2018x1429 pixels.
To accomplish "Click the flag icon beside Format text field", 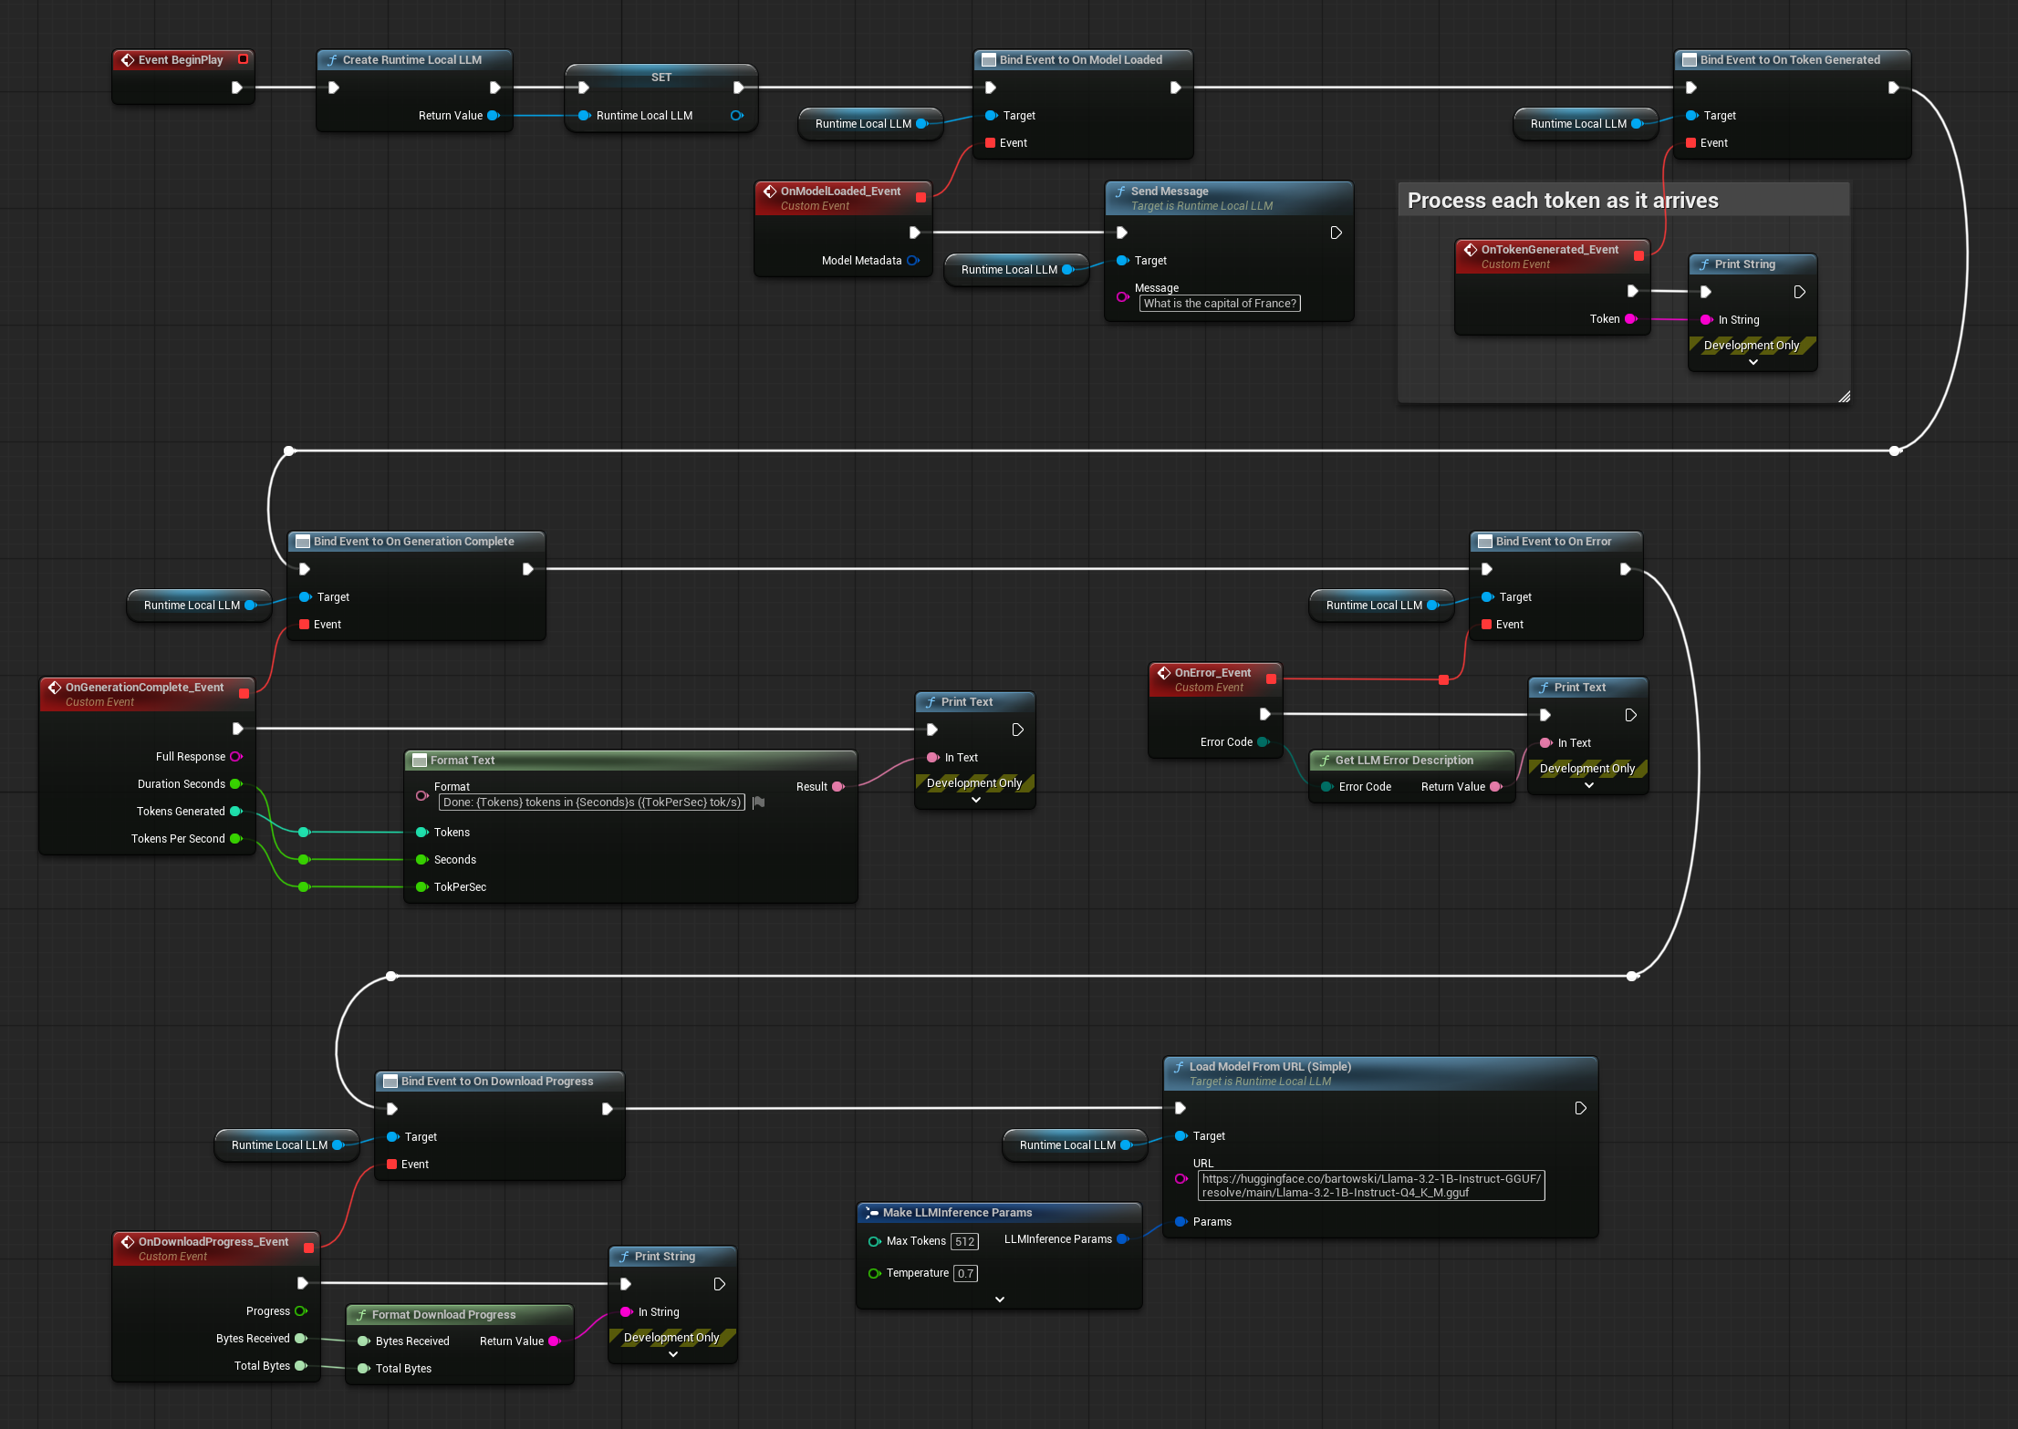I will pyautogui.click(x=759, y=803).
